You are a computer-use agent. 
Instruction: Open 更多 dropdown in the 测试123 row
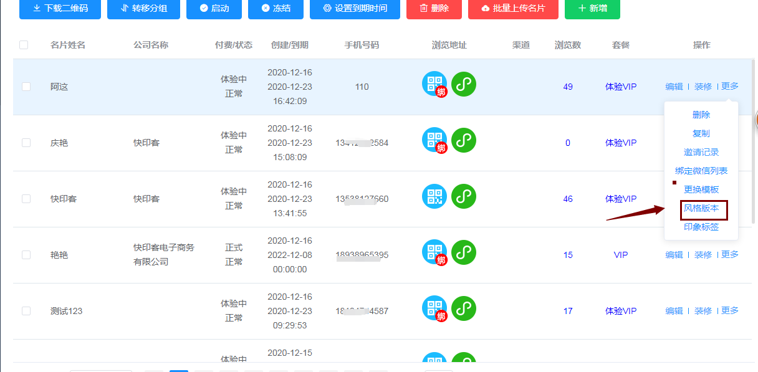click(730, 311)
